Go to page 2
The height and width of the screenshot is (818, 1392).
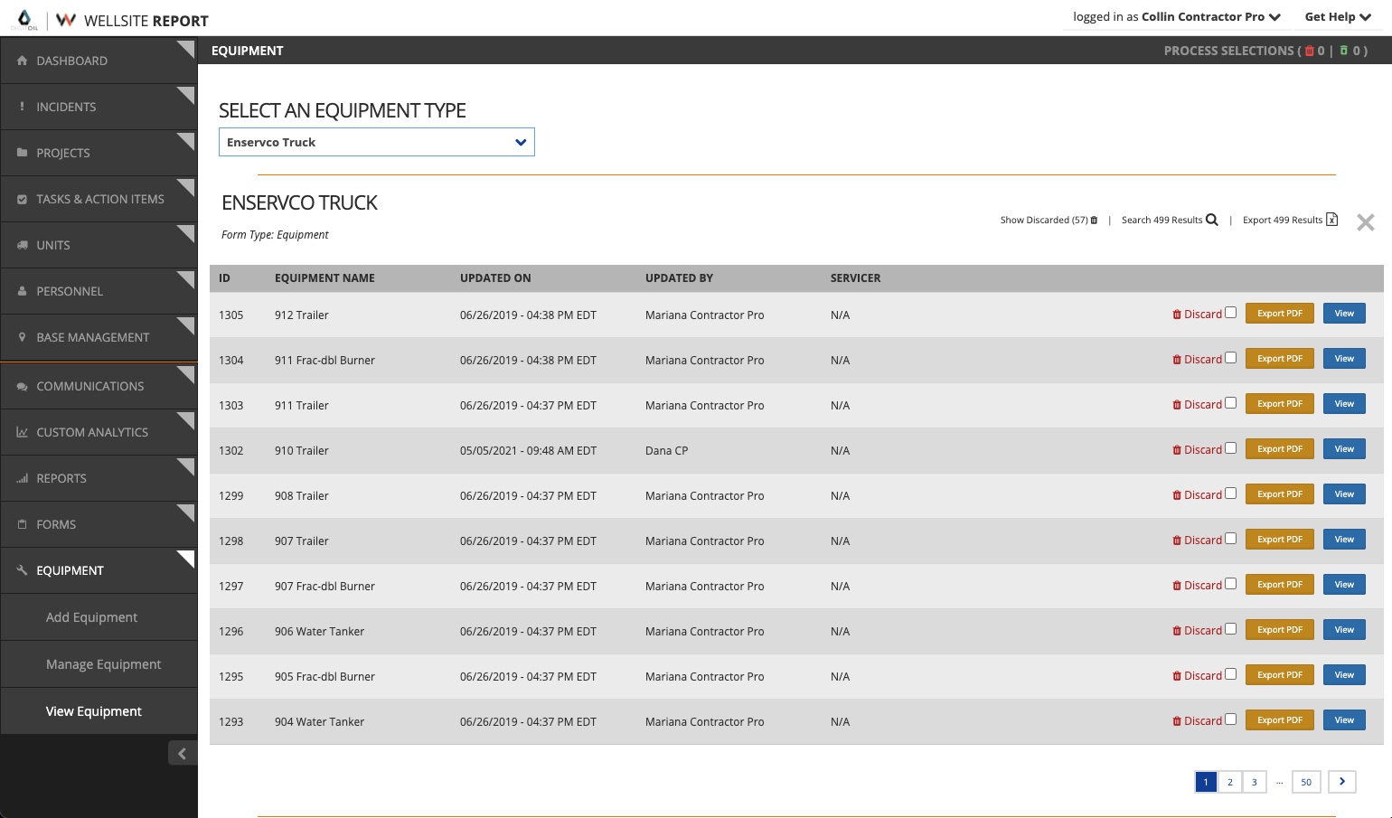coord(1229,782)
